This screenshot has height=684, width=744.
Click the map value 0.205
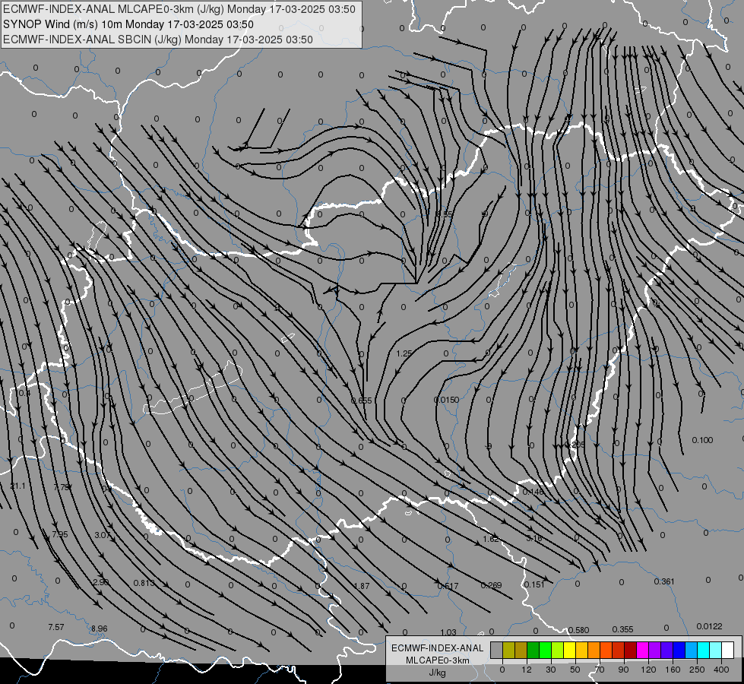click(x=575, y=445)
